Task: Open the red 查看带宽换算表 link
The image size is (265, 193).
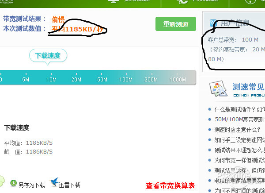Action: click(x=170, y=185)
